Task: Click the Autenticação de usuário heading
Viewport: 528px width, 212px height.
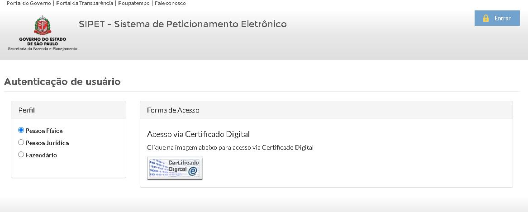Action: [x=62, y=82]
